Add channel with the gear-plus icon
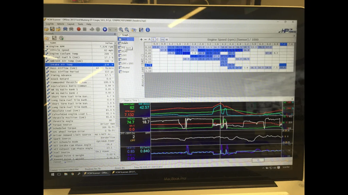348x195 pixels. point(61,38)
